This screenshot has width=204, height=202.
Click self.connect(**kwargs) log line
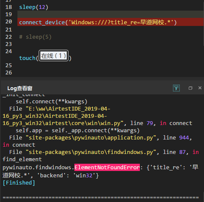click(x=51, y=102)
